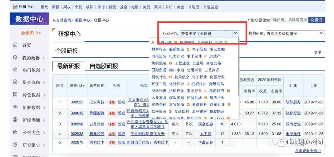Click 点击查看全部 link
Image resolution: width=334 pixels, height=157 pixels.
[308, 151]
